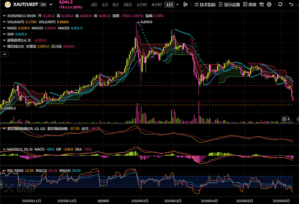
Task: Open the candlestick chart type icon
Action: tap(185, 4)
